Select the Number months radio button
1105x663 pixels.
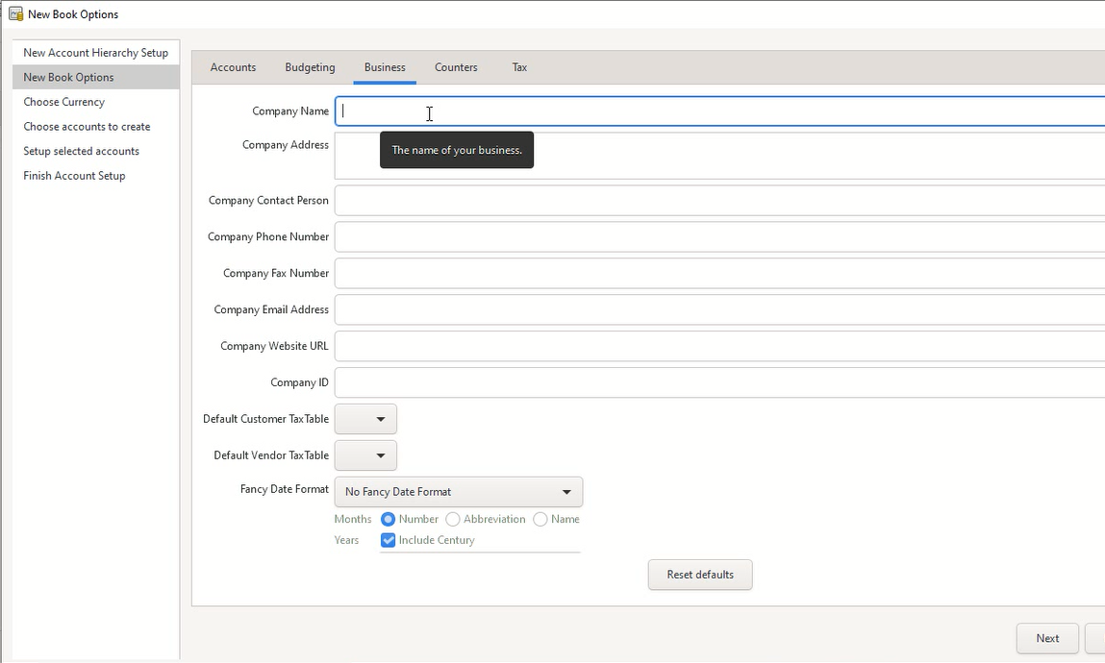click(389, 519)
